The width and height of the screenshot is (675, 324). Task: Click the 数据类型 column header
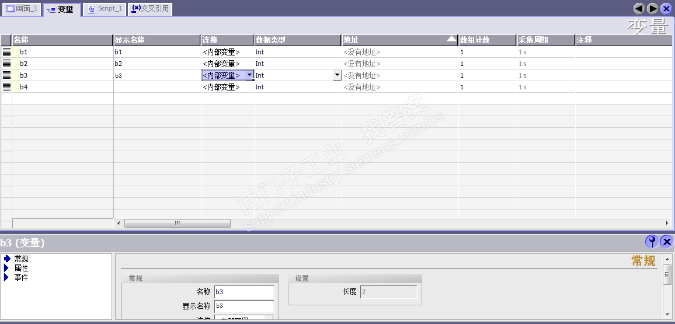point(298,40)
